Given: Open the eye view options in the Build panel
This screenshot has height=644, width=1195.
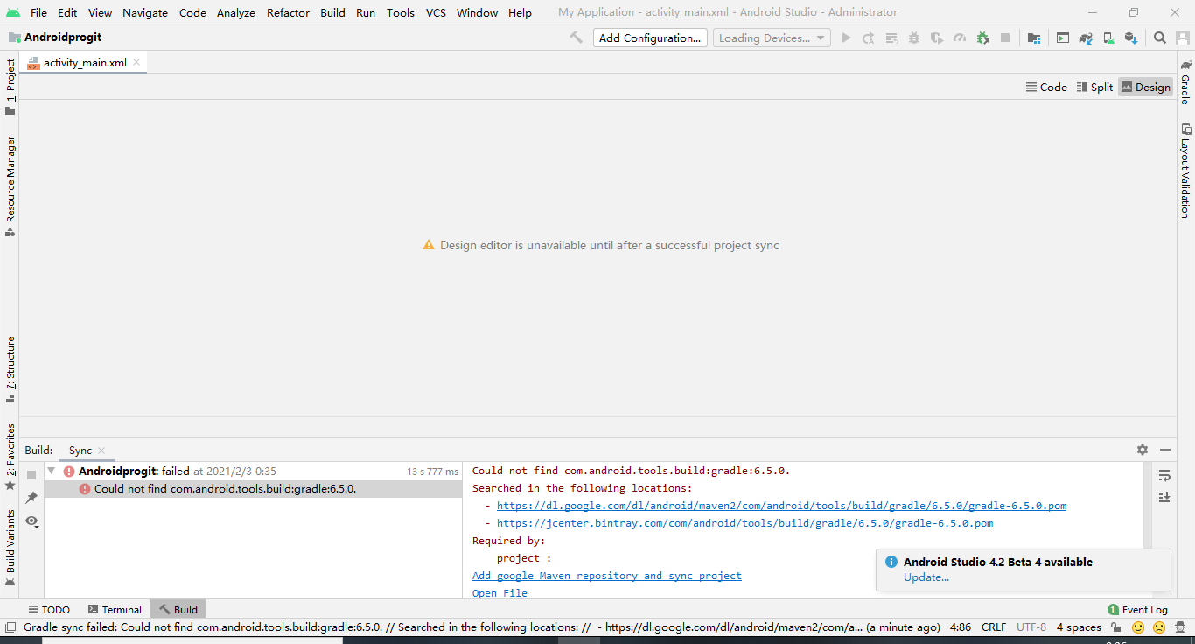Looking at the screenshot, I should 31,521.
